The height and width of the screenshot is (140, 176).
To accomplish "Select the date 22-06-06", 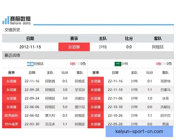I will 32,107.
